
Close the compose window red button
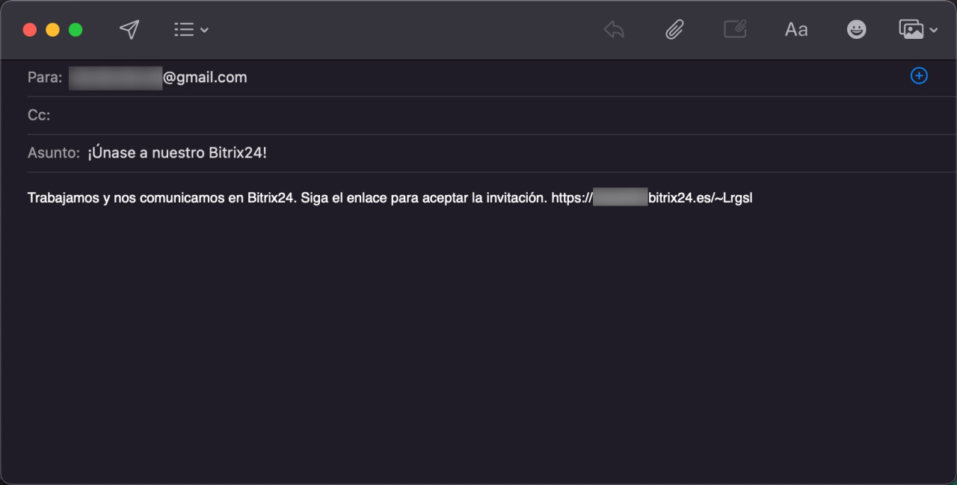(x=30, y=30)
